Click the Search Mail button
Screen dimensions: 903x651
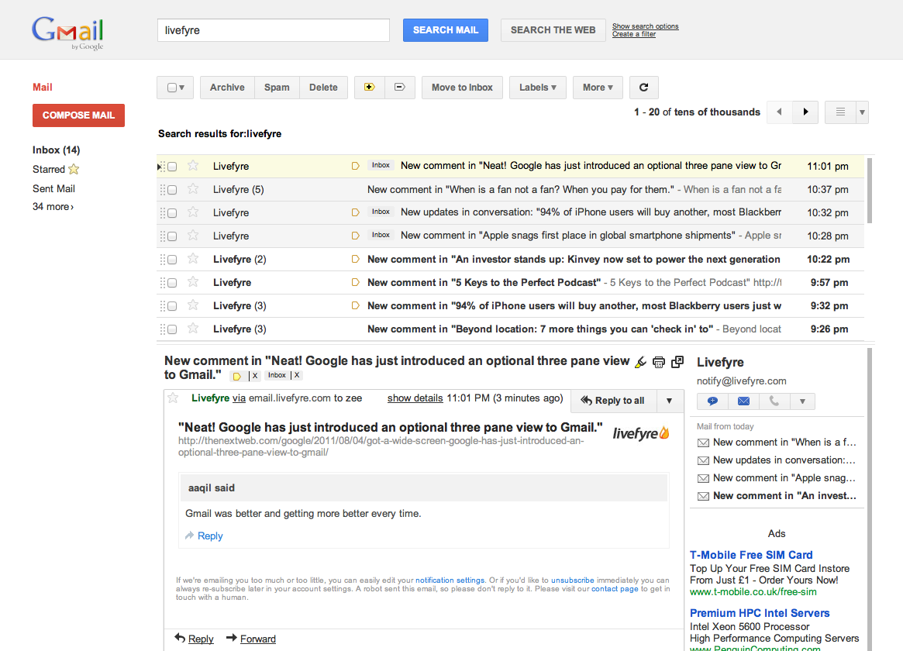(445, 30)
